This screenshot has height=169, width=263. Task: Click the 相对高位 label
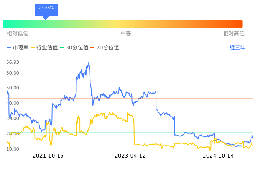(x=233, y=34)
